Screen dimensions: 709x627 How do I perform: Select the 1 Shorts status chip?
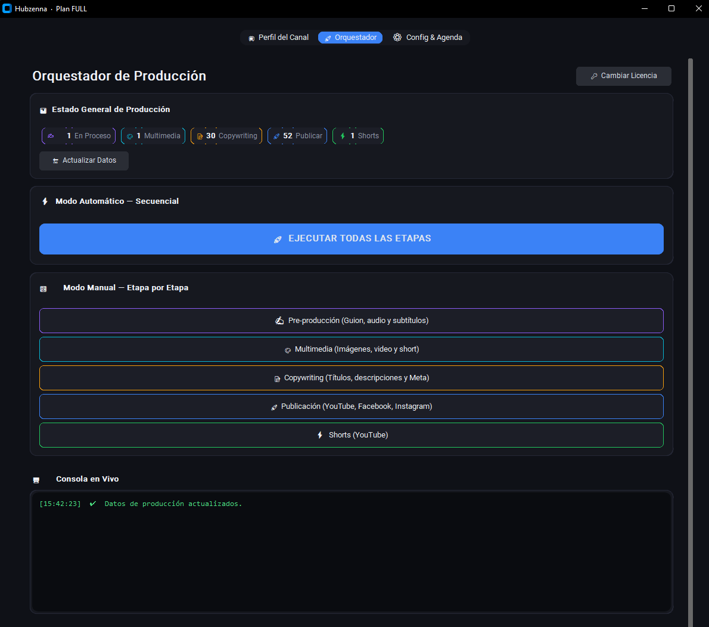(x=358, y=136)
